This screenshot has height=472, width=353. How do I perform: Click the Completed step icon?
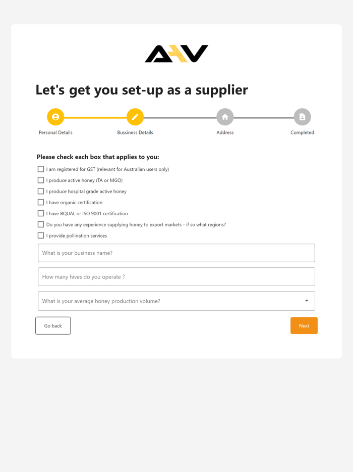pyautogui.click(x=302, y=117)
